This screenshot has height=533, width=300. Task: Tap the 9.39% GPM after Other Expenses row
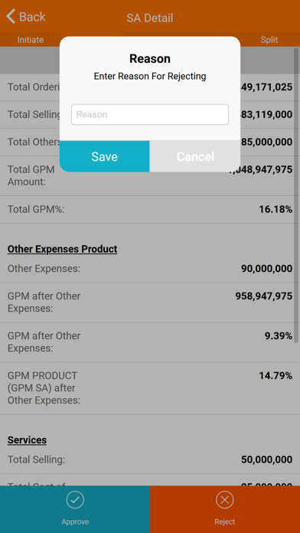(150, 342)
